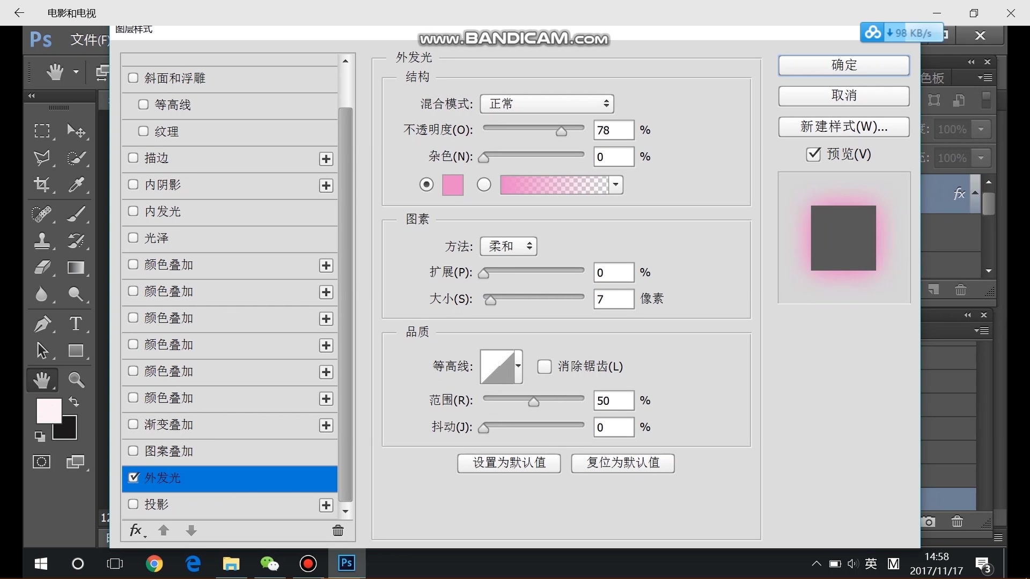Uncheck the Outer Glow (外发光) checkbox
Image resolution: width=1030 pixels, height=579 pixels.
pos(134,477)
